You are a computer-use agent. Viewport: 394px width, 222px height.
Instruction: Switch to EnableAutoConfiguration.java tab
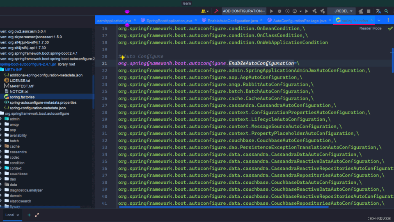(232, 20)
